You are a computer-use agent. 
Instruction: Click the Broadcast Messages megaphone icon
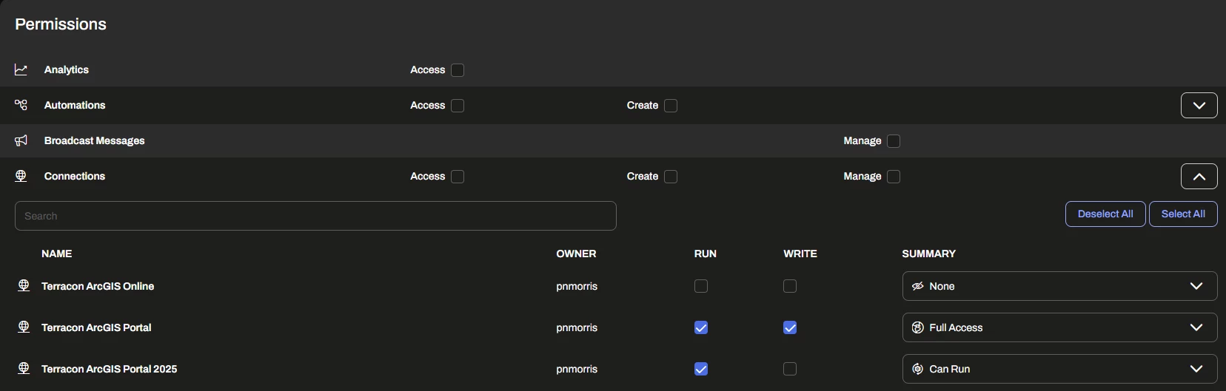pos(21,140)
